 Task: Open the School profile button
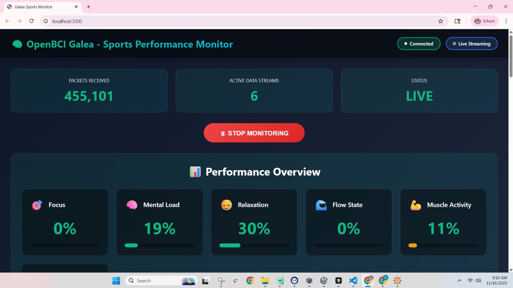click(485, 21)
